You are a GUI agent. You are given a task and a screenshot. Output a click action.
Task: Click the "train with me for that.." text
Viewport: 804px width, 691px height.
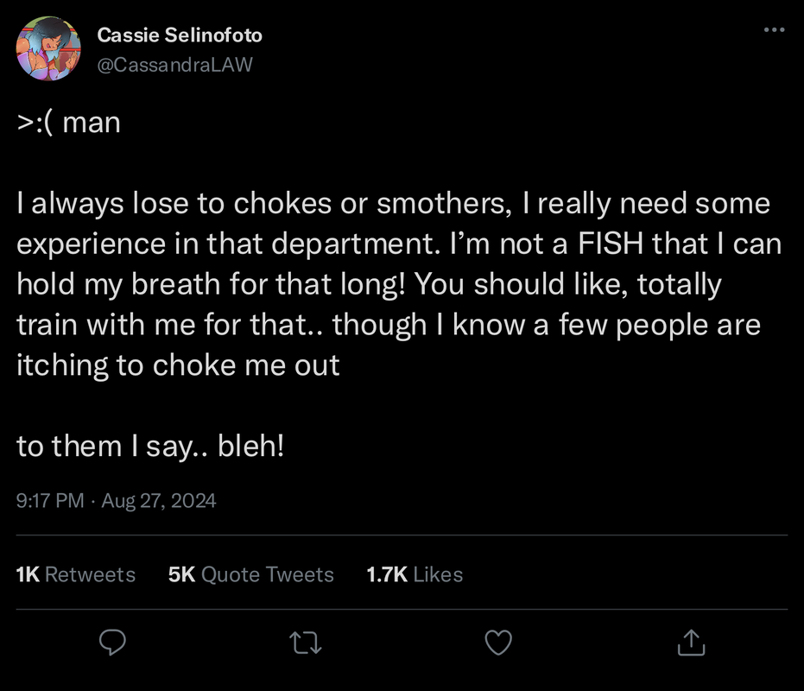coord(169,325)
